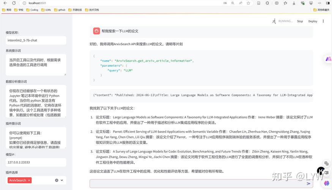Open the browser three-dot settings menu

tap(319, 3)
